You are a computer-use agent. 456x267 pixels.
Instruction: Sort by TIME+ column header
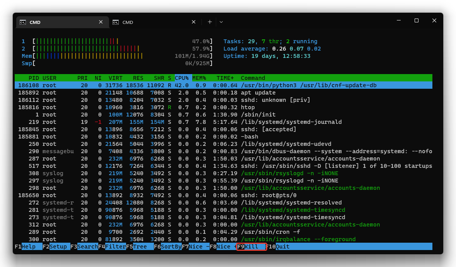(225, 78)
